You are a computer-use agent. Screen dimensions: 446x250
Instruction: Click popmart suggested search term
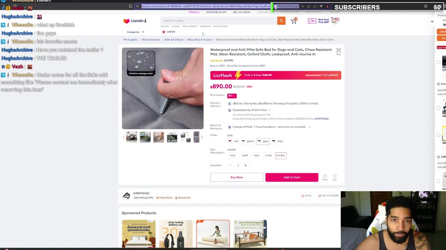click(x=164, y=26)
